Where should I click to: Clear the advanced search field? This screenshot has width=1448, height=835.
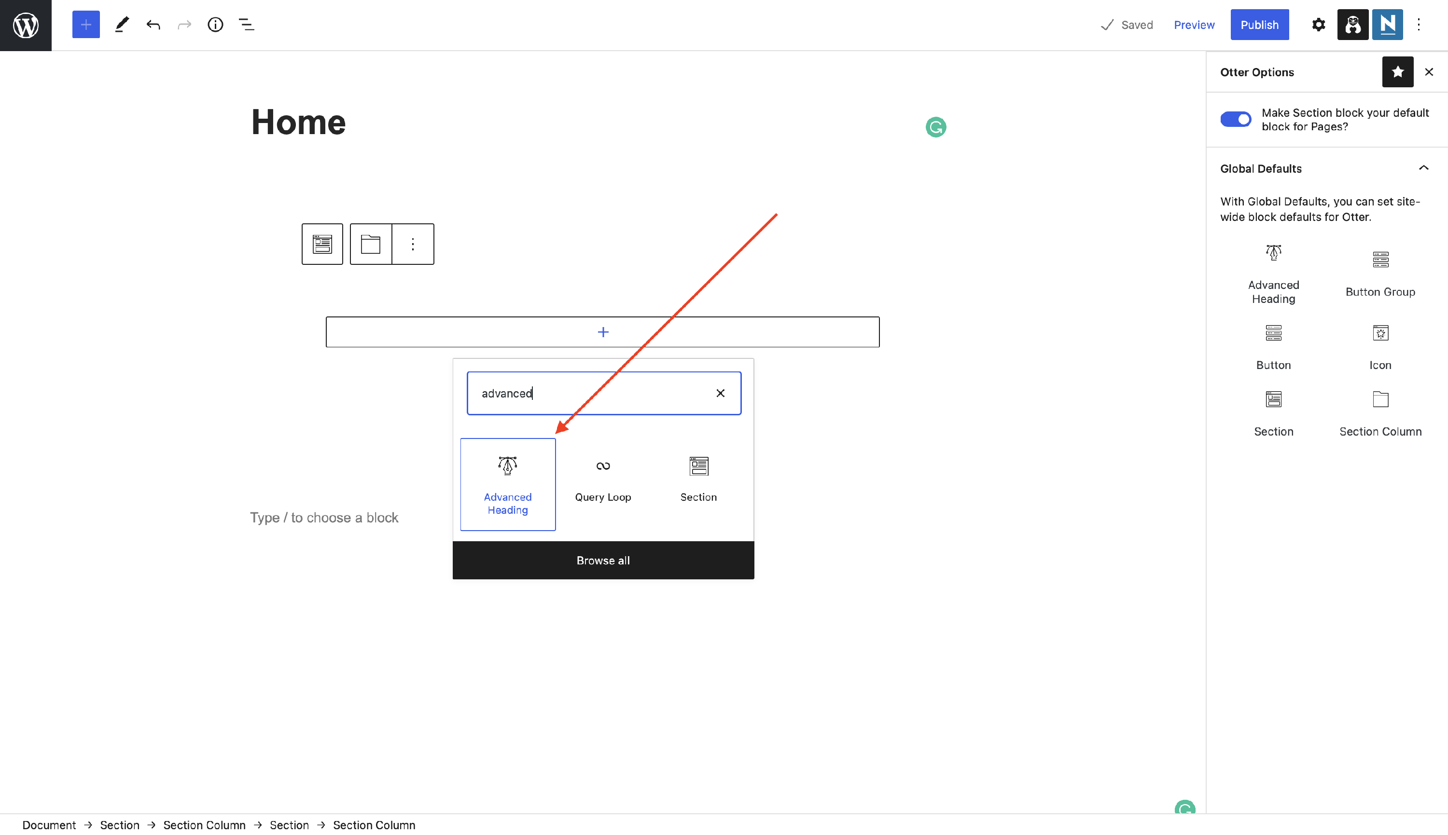(720, 393)
